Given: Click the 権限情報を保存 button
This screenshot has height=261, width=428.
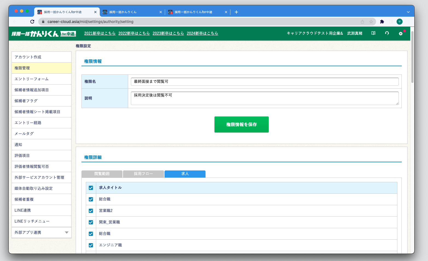Looking at the screenshot, I should tap(241, 124).
